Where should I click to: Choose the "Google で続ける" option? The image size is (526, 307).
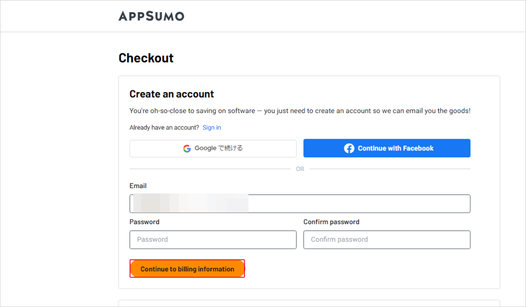pyautogui.click(x=213, y=148)
